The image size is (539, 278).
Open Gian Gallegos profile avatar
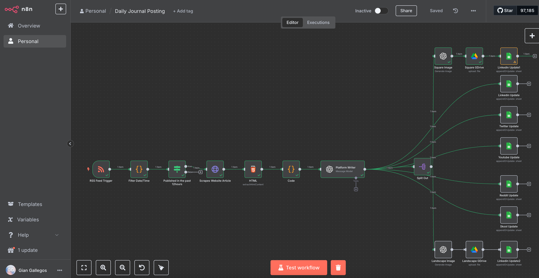pos(11,270)
